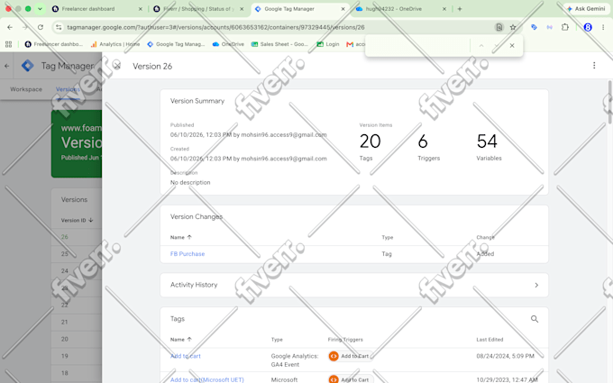Sort Tags table by Name

point(181,339)
